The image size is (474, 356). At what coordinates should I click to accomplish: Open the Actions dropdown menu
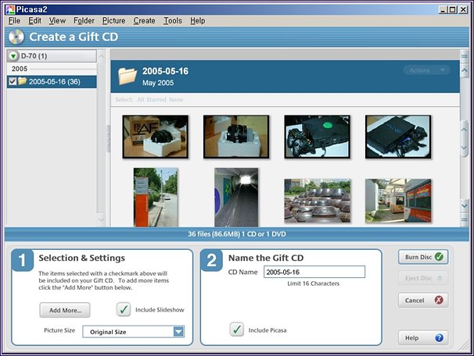426,70
